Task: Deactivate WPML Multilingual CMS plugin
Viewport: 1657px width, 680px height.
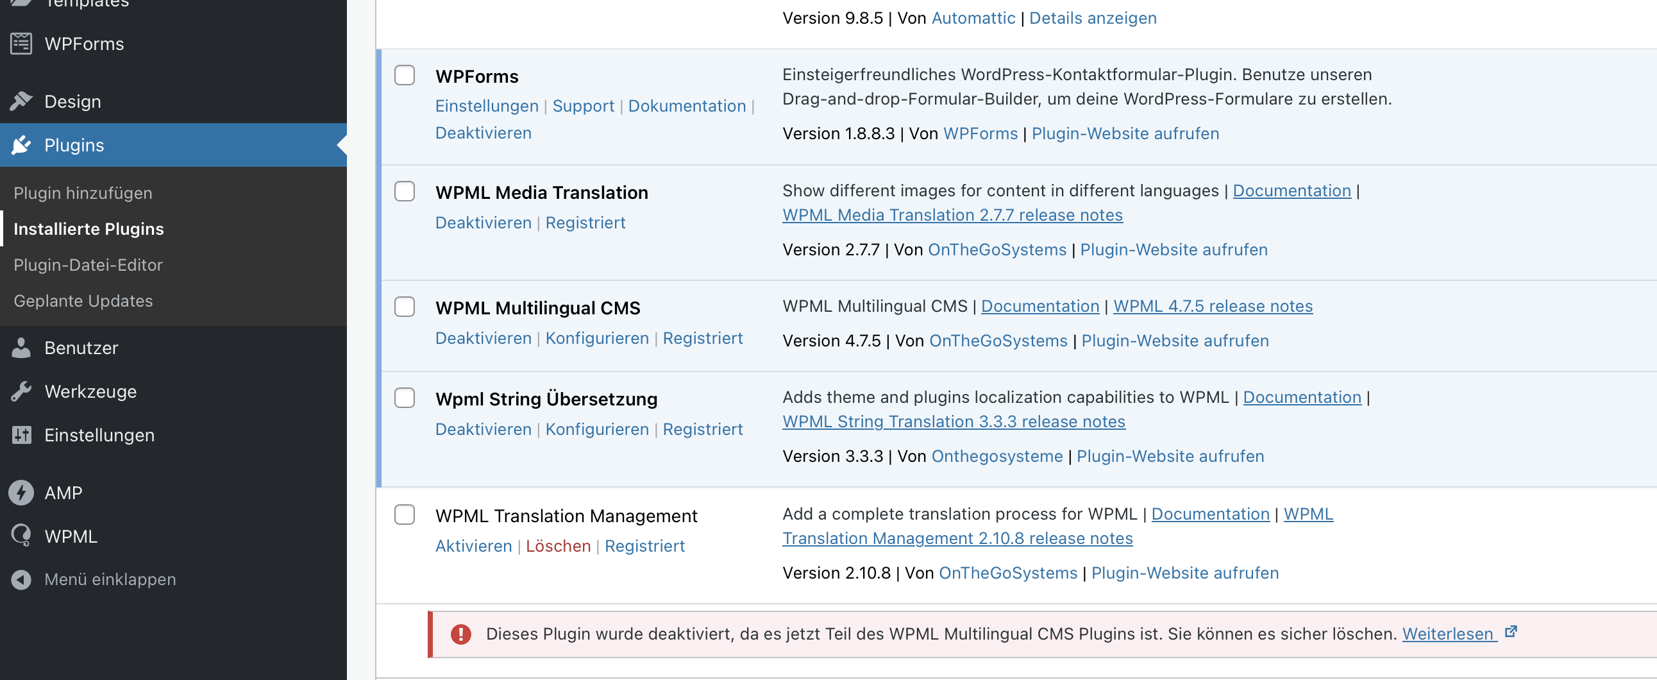Action: click(484, 337)
